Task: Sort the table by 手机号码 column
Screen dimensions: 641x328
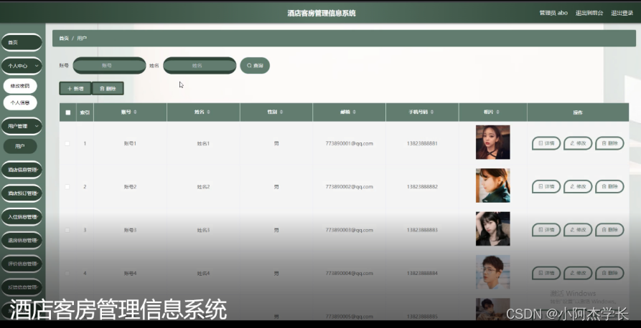Action: point(432,112)
